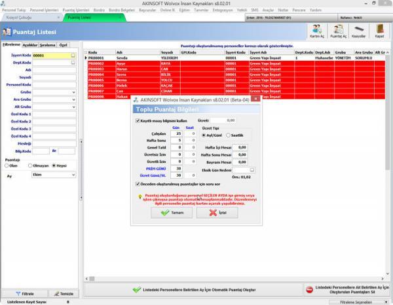Image resolution: width=393 pixels, height=305 pixels.
Task: Select the Olan puantaj option
Action: 7,166
